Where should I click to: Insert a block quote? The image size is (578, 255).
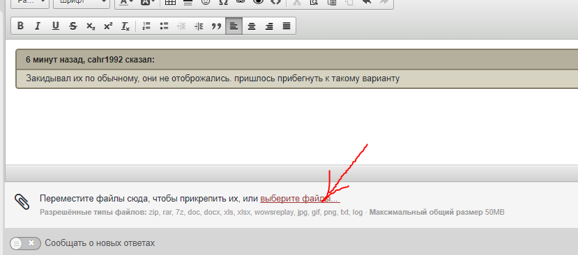pyautogui.click(x=217, y=26)
